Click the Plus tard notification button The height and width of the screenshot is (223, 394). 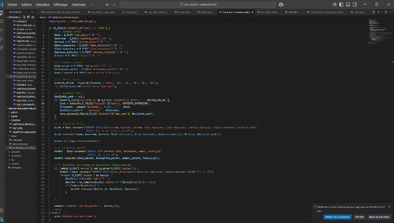(x=360, y=217)
